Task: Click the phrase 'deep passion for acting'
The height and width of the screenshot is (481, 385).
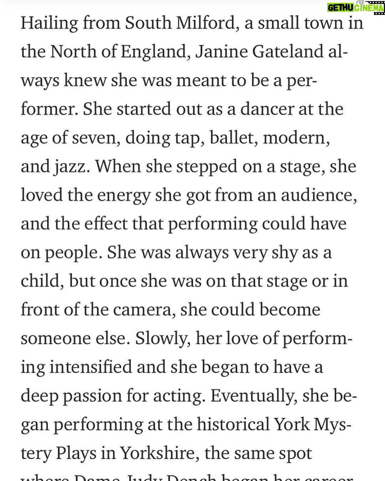Action: point(113,396)
